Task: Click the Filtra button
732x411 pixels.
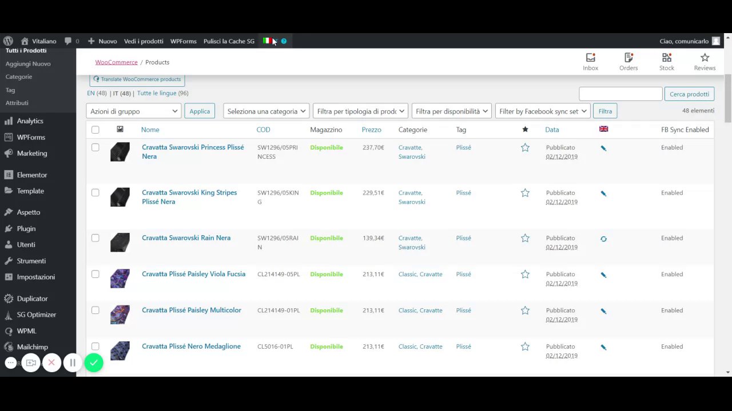Action: point(605,111)
